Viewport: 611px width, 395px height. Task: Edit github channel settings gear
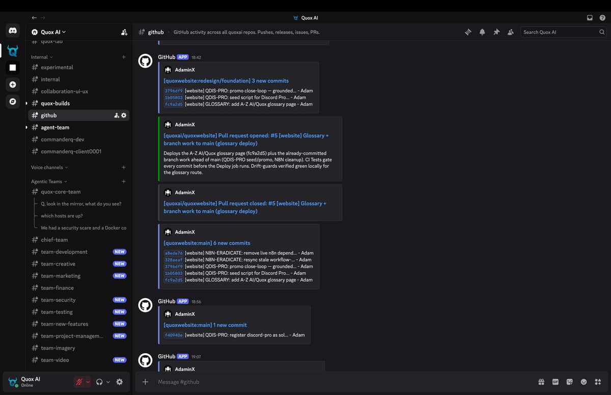point(124,116)
